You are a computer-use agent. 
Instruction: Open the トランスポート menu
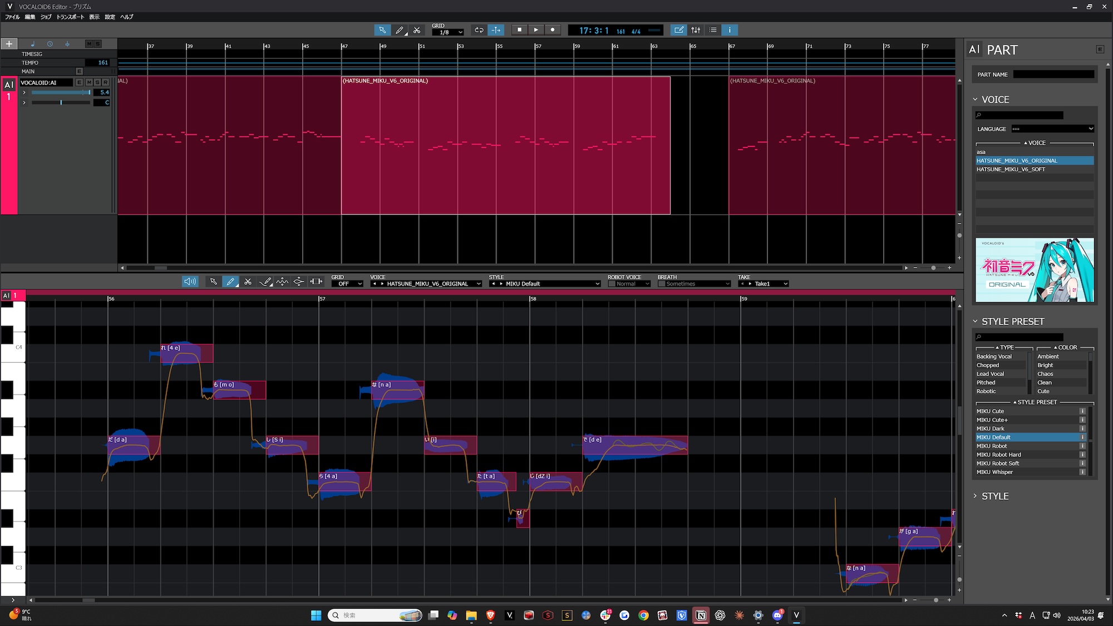click(70, 17)
